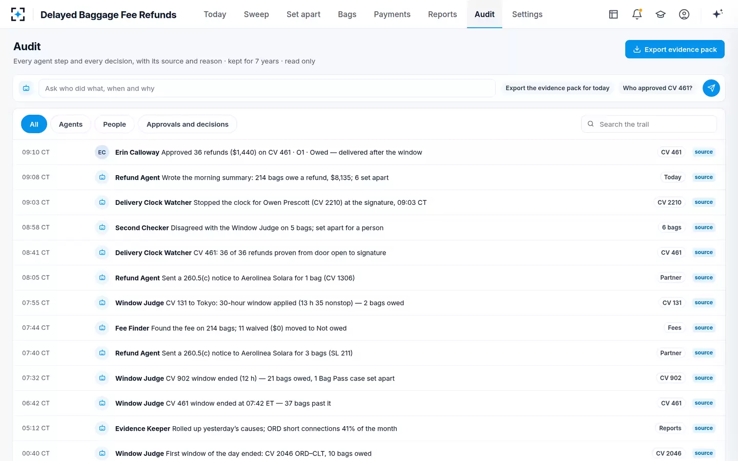Open the Sweep tab

pos(256,14)
